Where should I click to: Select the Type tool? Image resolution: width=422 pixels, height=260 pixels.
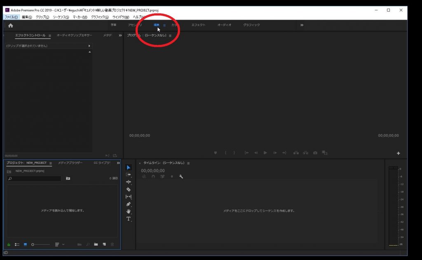pyautogui.click(x=128, y=219)
